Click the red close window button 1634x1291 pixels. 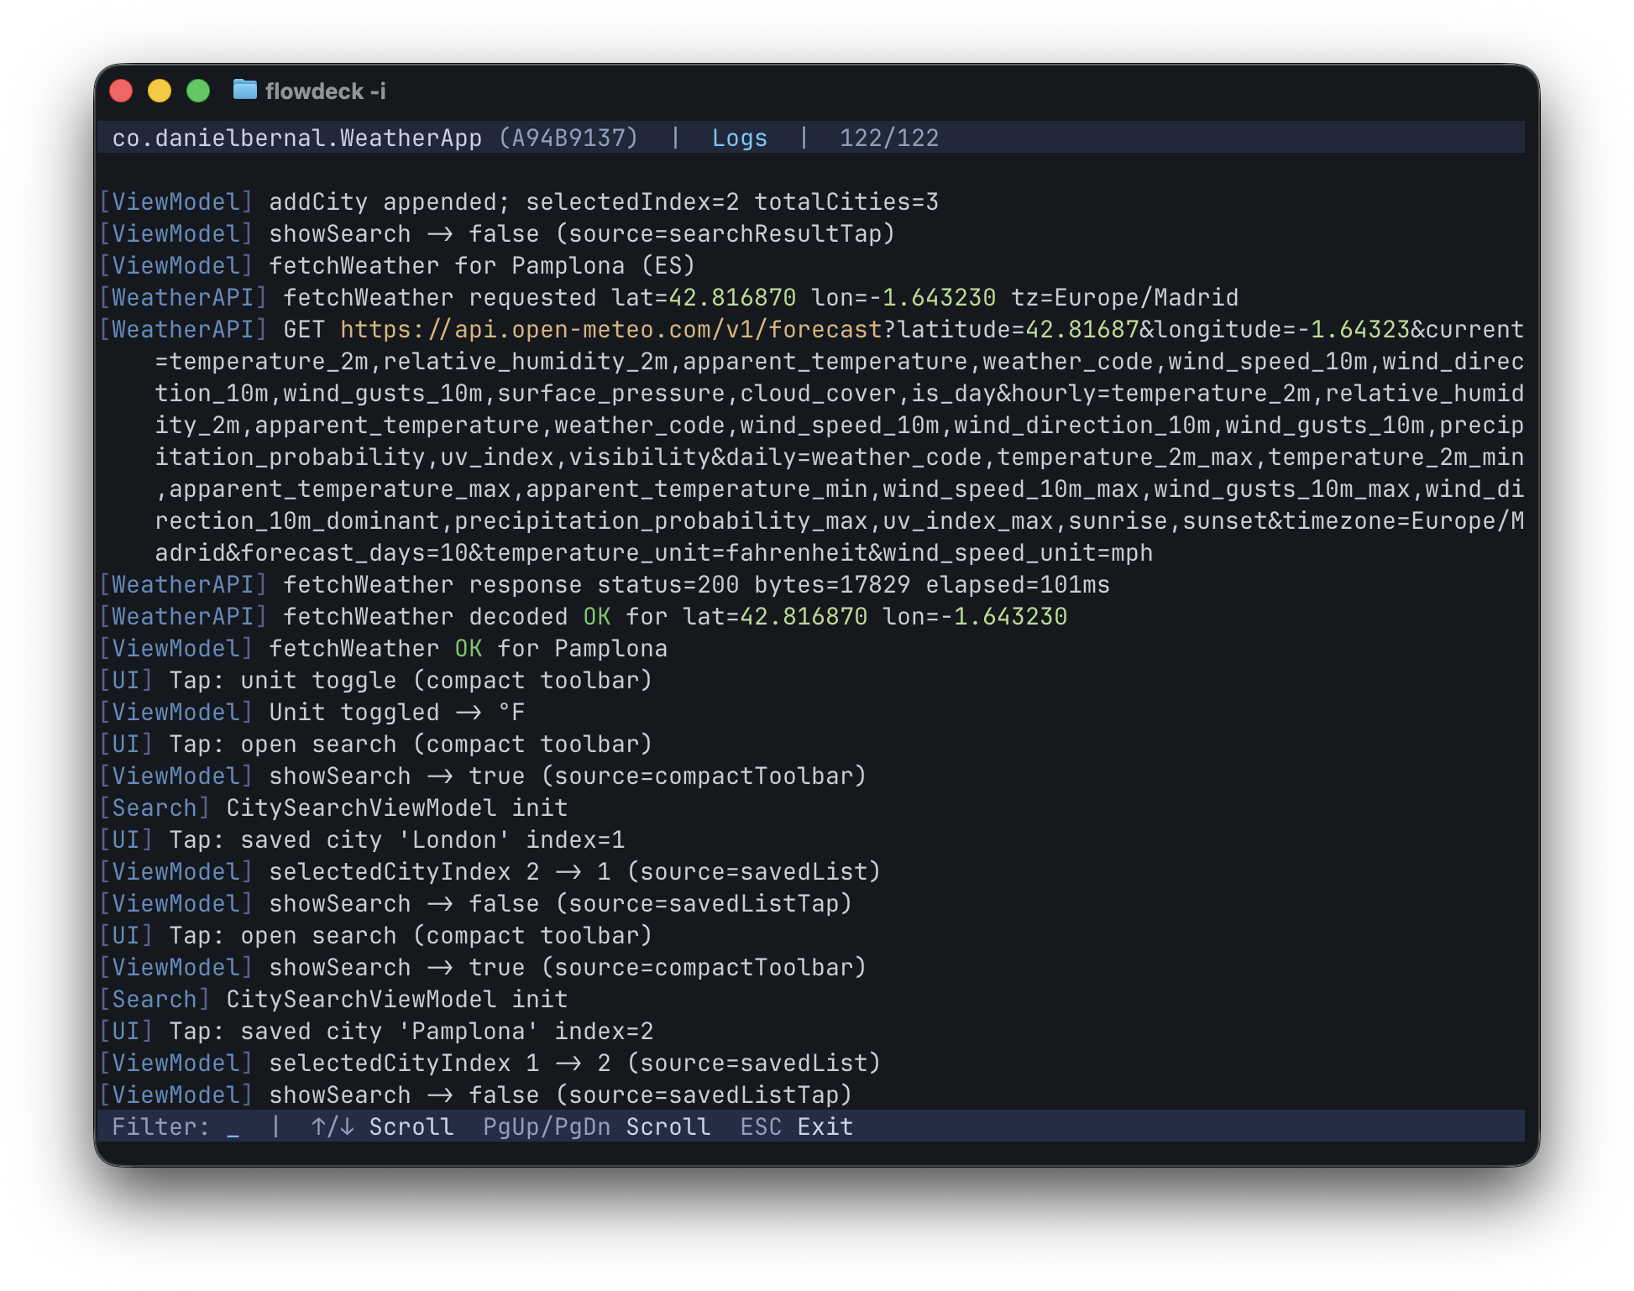click(x=122, y=91)
